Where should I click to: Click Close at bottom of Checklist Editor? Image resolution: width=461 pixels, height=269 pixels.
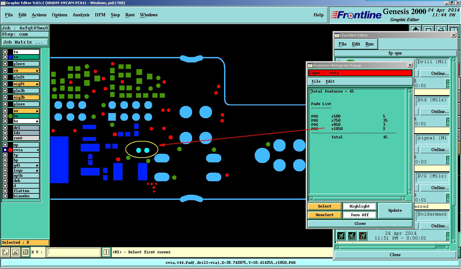click(395, 255)
